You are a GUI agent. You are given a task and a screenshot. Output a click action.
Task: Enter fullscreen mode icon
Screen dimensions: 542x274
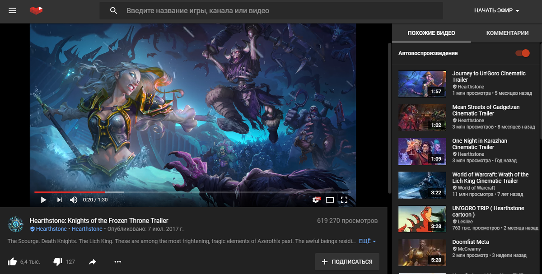coord(344,200)
